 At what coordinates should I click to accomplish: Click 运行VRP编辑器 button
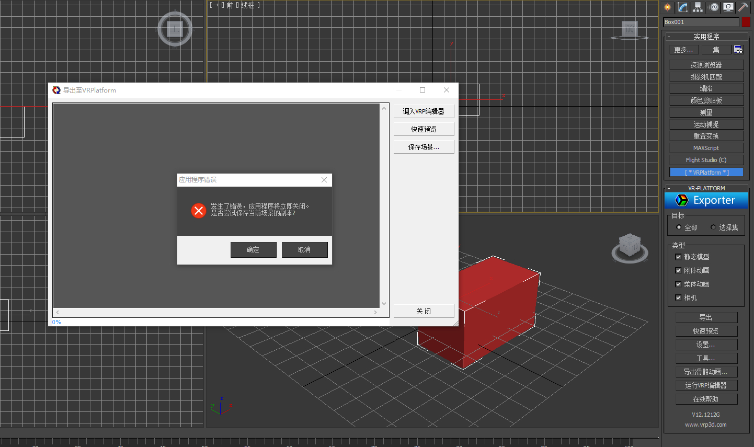point(706,385)
